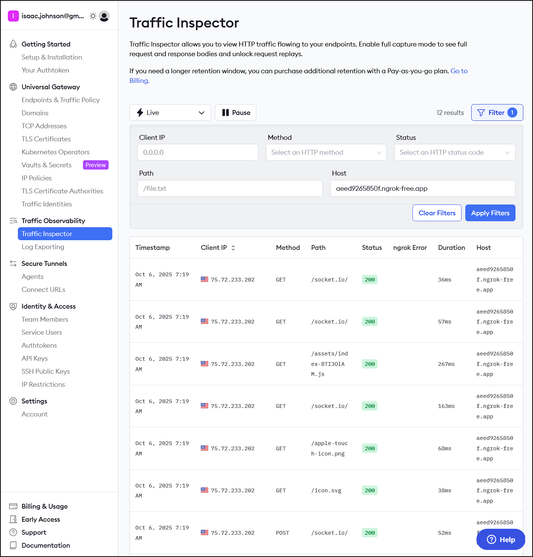Toggle the light/dark theme sun icon
Screen dimensions: 533x557
[x=93, y=16]
